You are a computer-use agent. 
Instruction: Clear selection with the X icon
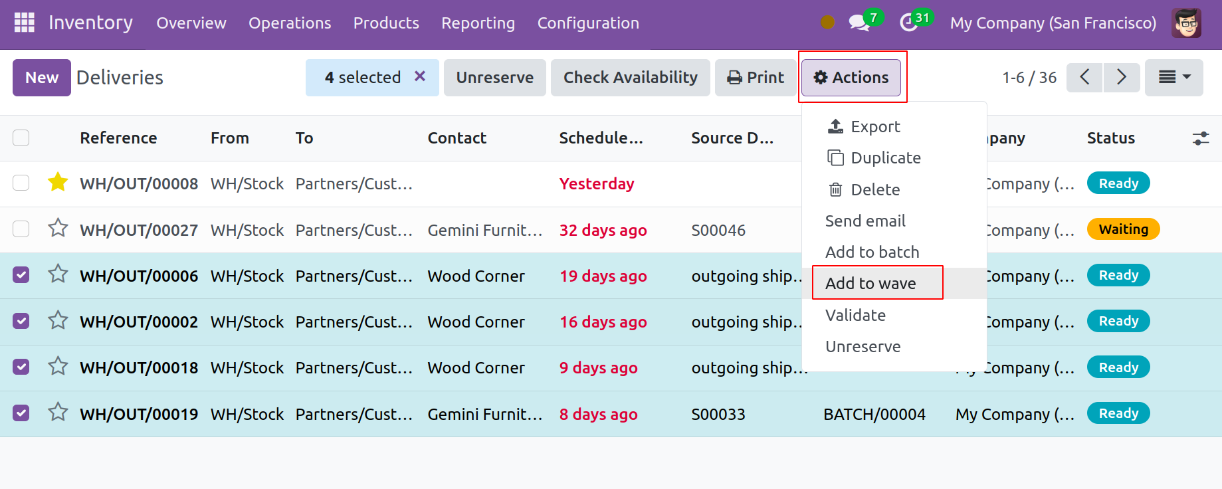[420, 77]
